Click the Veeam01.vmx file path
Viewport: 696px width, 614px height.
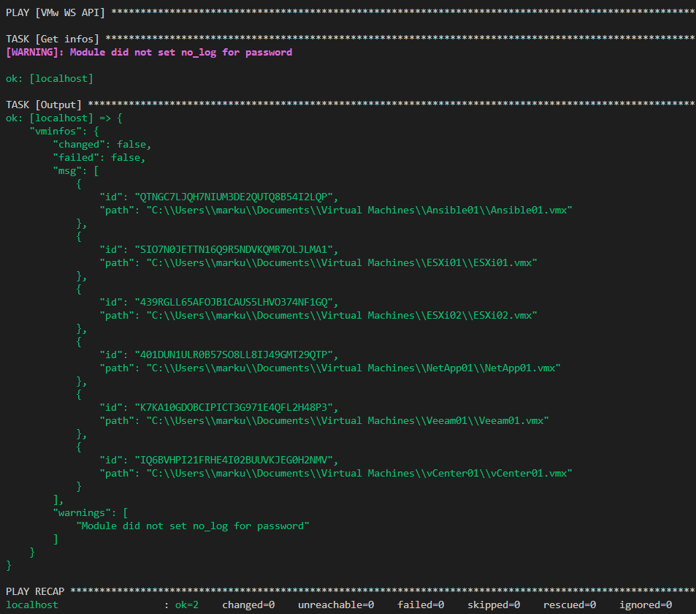tap(347, 420)
